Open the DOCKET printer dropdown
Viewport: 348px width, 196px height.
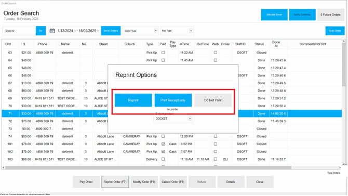click(x=190, y=119)
